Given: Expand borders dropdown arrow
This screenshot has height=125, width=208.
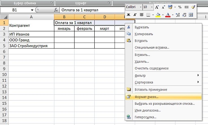Looking at the screenshot, I should click(153, 15).
